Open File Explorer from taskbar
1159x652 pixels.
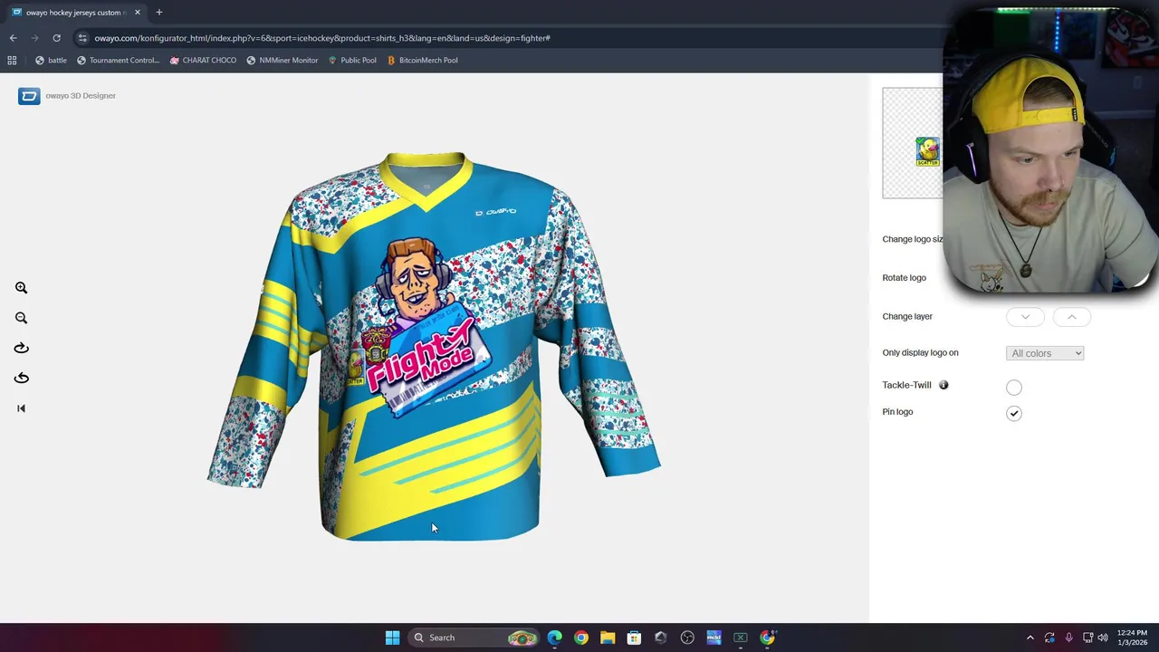pyautogui.click(x=608, y=638)
